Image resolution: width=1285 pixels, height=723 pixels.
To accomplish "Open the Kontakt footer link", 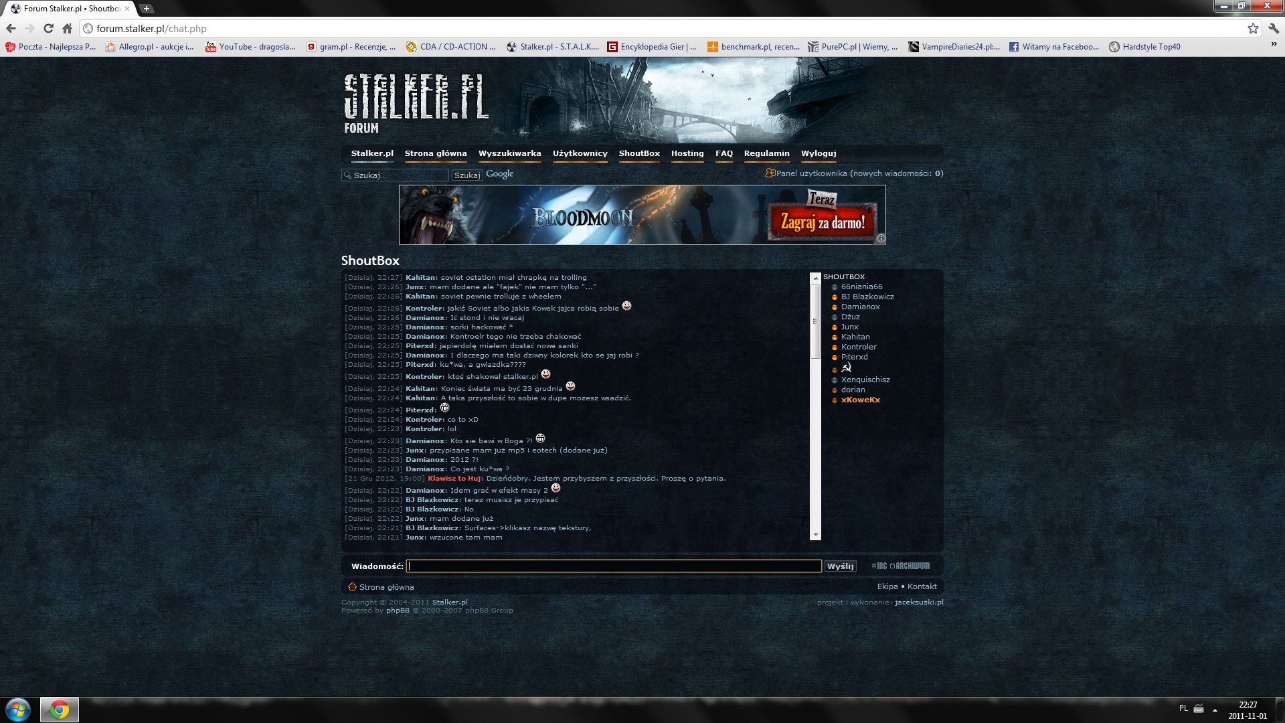I will pos(922,586).
